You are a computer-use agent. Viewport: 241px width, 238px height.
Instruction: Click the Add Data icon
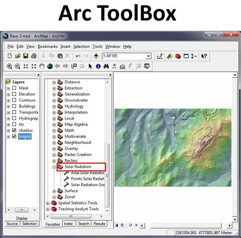click(x=96, y=56)
